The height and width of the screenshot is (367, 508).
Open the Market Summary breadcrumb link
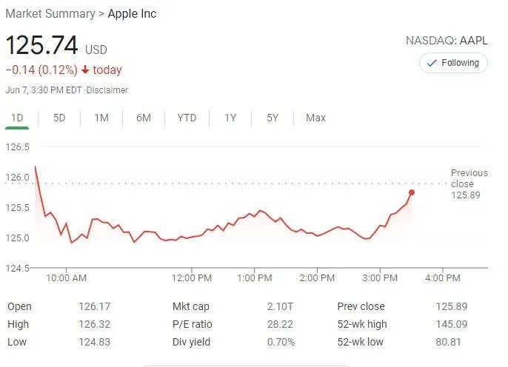(x=50, y=14)
